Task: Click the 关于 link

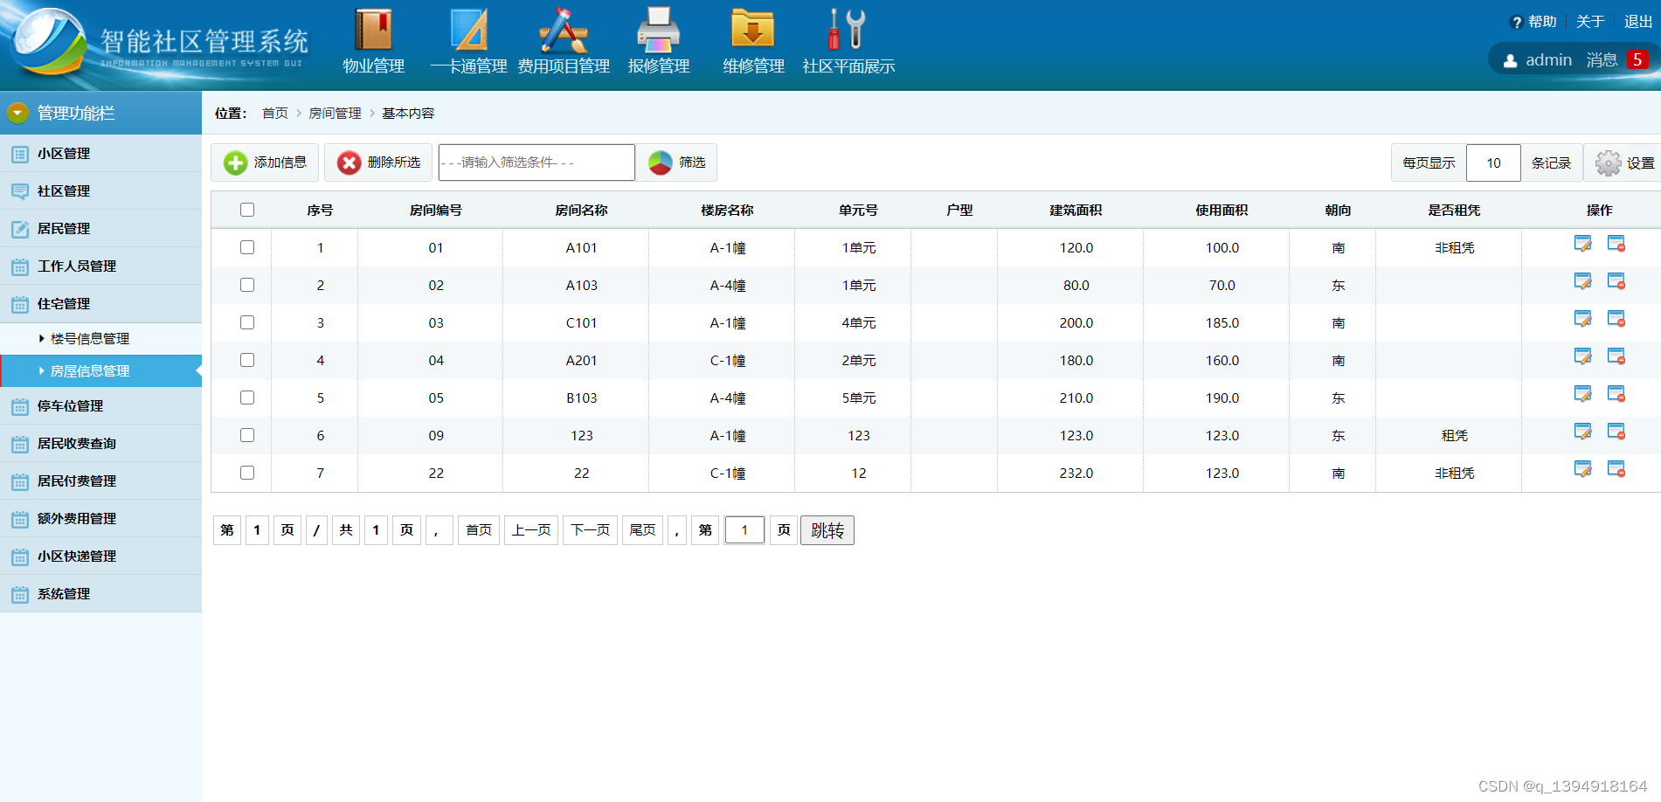Action: point(1590,22)
